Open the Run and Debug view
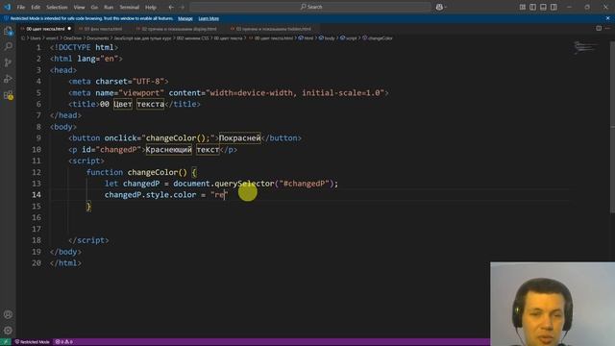Image resolution: width=615 pixels, height=346 pixels. pos(8,79)
